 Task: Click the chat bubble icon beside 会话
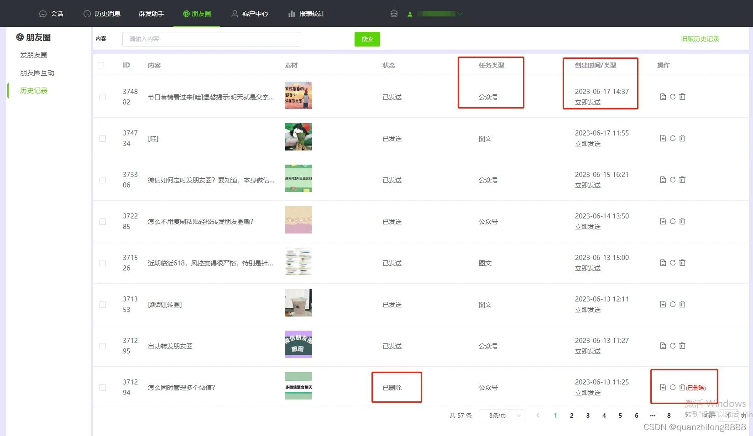(x=42, y=13)
